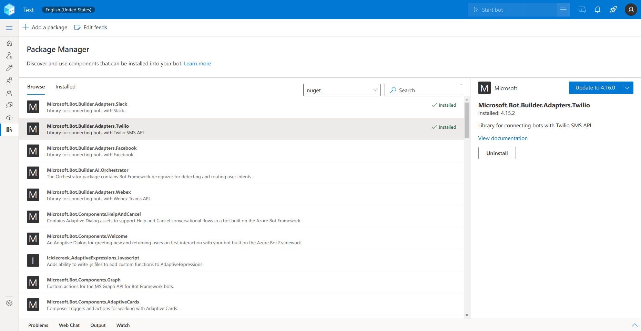Image resolution: width=641 pixels, height=331 pixels.
Task: Click the English (United States) locale badge
Action: pos(68,10)
